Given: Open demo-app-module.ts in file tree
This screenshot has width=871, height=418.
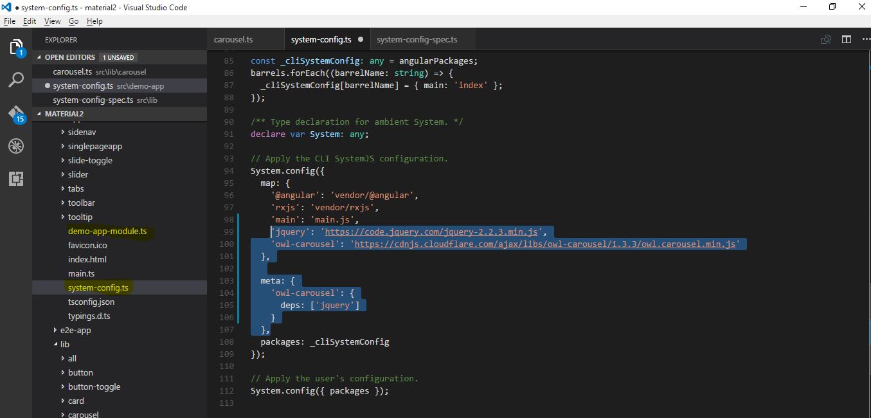Looking at the screenshot, I should click(x=107, y=231).
